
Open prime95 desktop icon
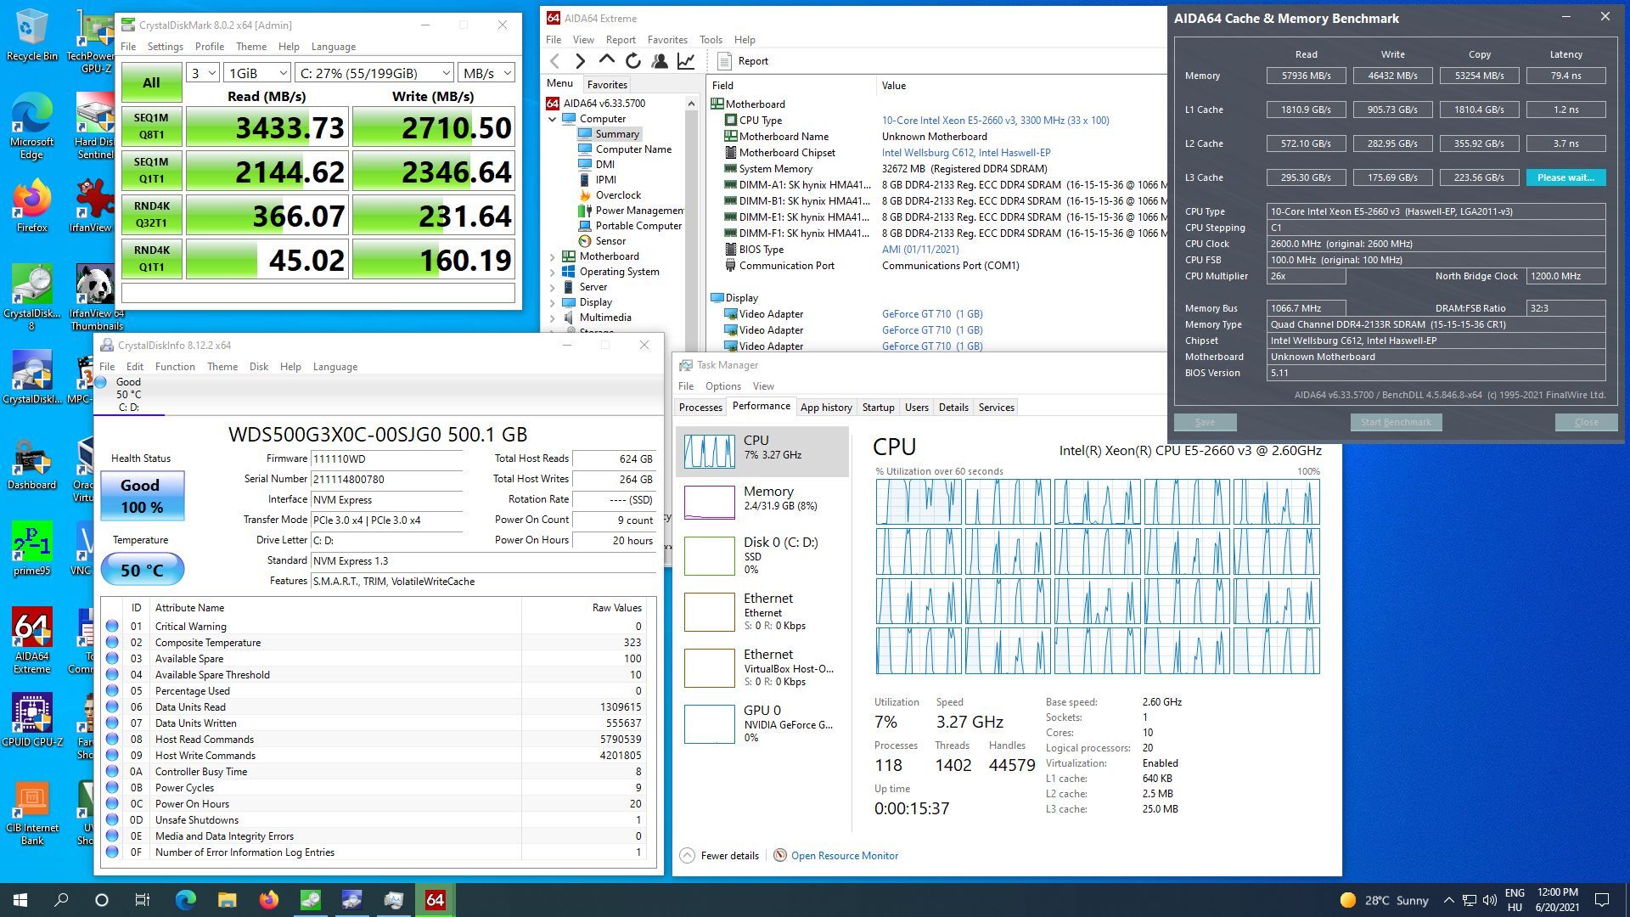click(32, 549)
